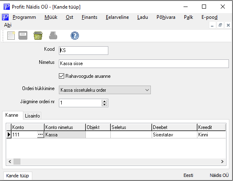233x181 pixels.
Task: Click the Objekt column header
Action: (98, 127)
